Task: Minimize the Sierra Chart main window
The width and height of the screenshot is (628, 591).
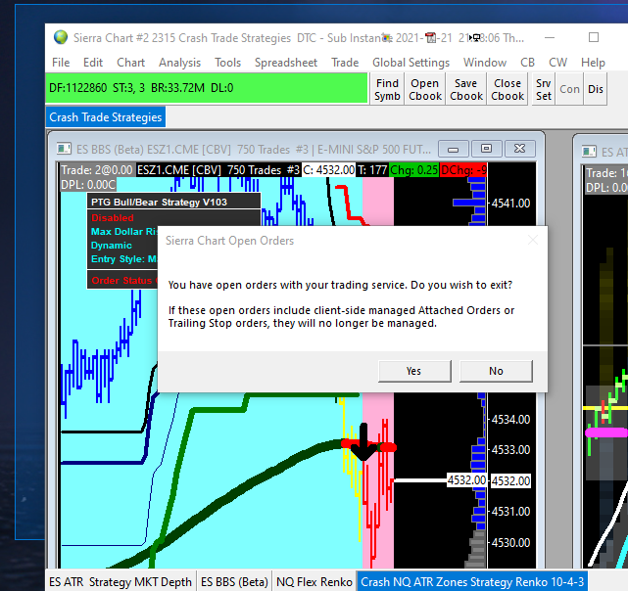Action: pos(550,37)
